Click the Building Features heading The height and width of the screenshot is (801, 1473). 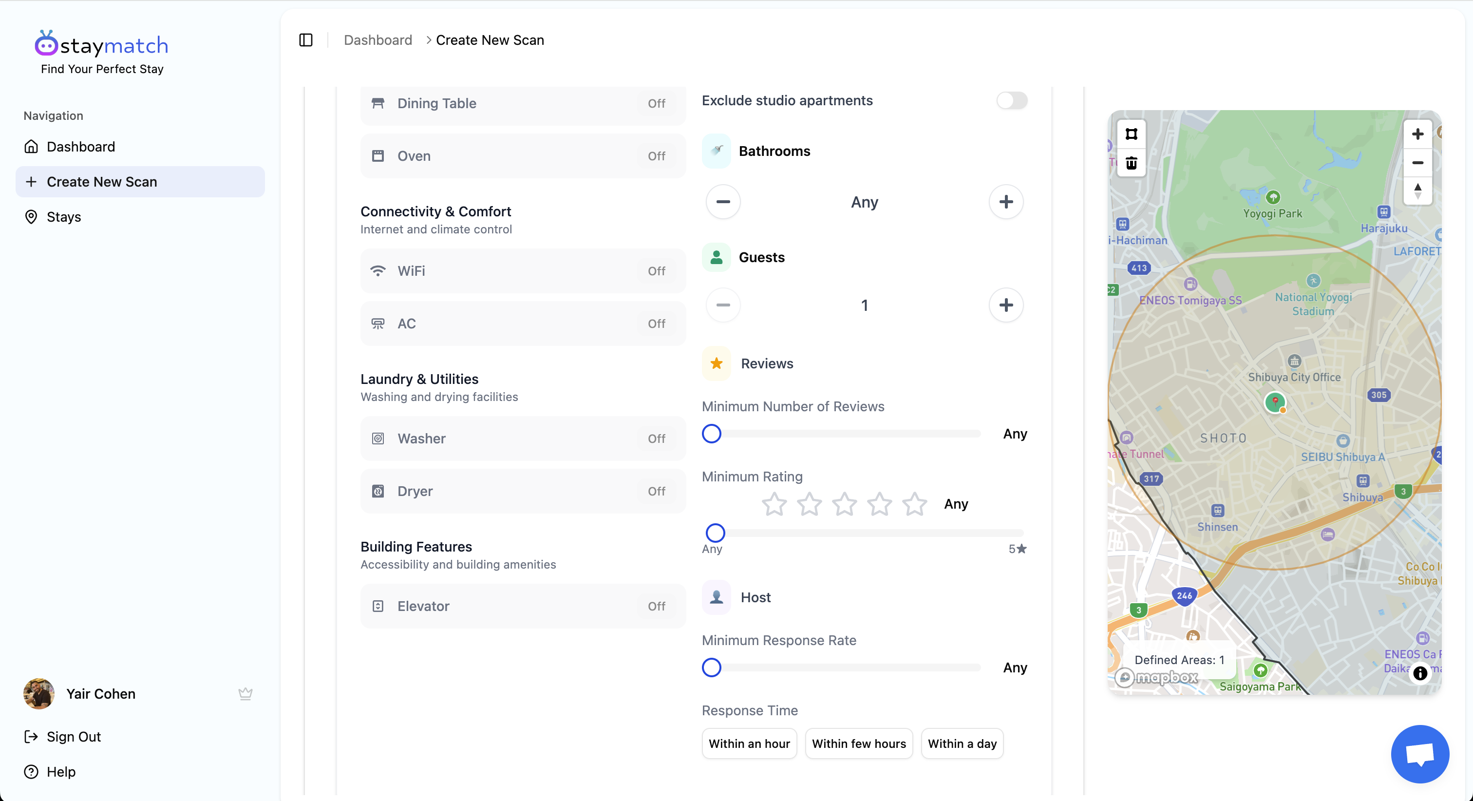415,546
